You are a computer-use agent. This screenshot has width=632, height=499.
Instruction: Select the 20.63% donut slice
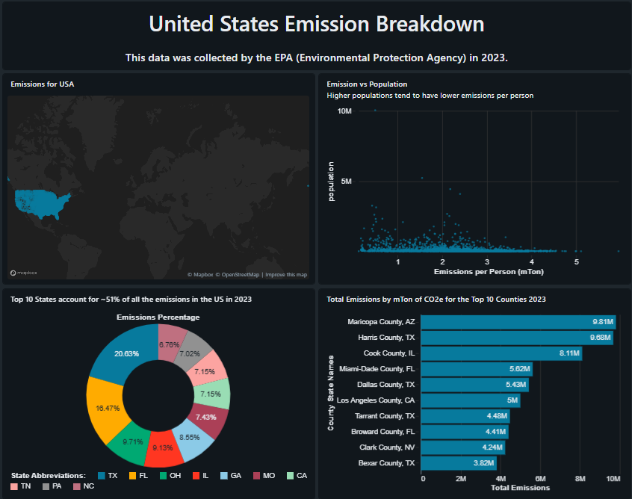coord(126,354)
